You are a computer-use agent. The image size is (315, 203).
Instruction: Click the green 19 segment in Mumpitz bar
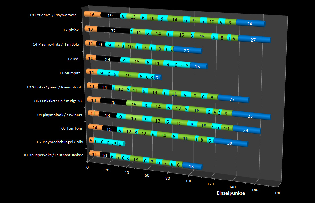point(128,75)
